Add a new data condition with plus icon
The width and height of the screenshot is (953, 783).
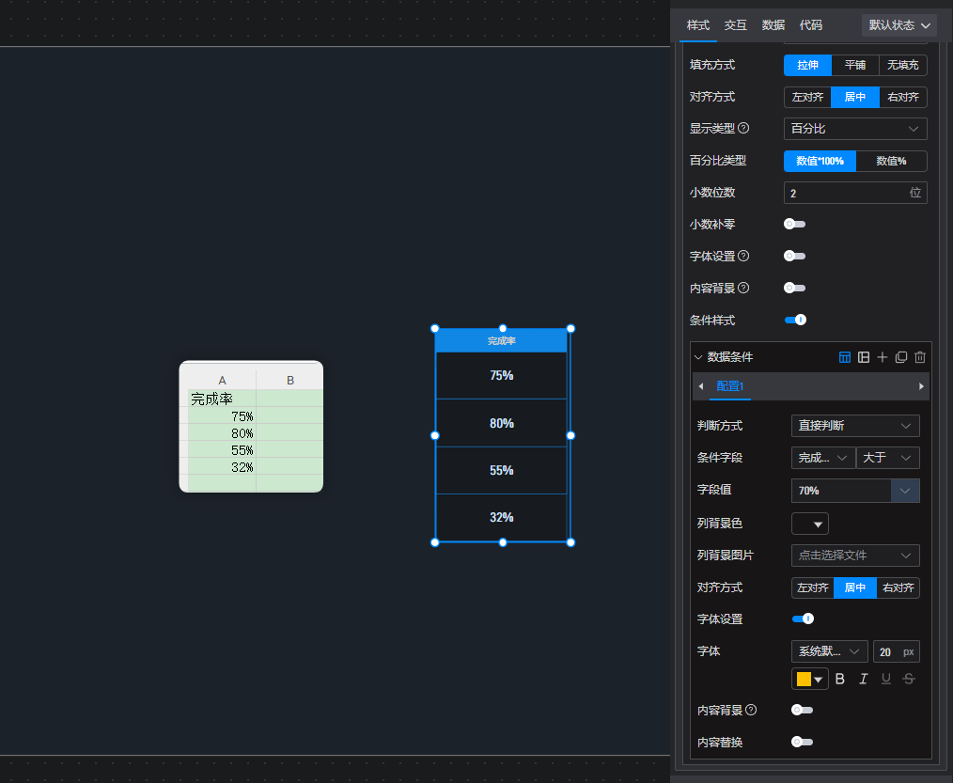[x=882, y=357]
